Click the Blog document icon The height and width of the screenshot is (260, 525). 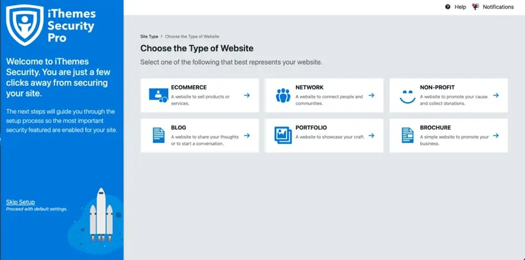point(159,136)
